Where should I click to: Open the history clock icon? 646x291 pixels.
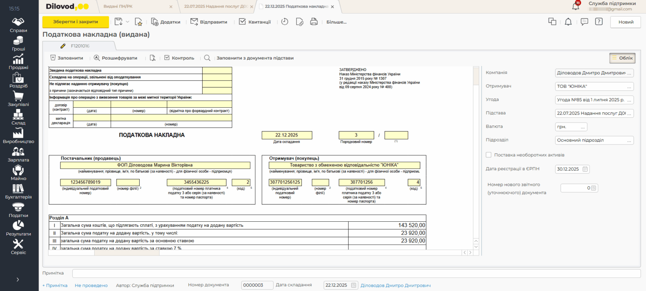tap(285, 22)
